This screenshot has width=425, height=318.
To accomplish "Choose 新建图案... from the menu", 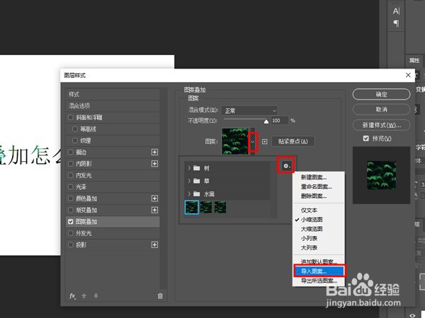I will click(x=319, y=177).
